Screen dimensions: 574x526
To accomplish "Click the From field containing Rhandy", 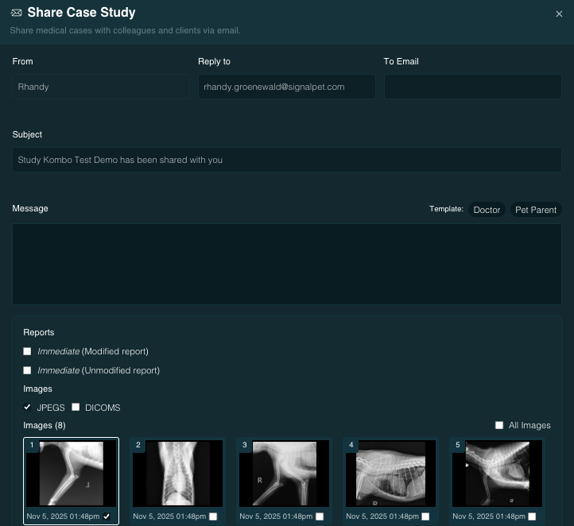I will 100,87.
